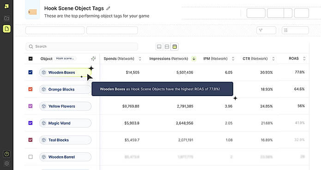Screen dimensions: 321x170
Task: Sort by Spends (Network) arrows
Action: coord(140,59)
